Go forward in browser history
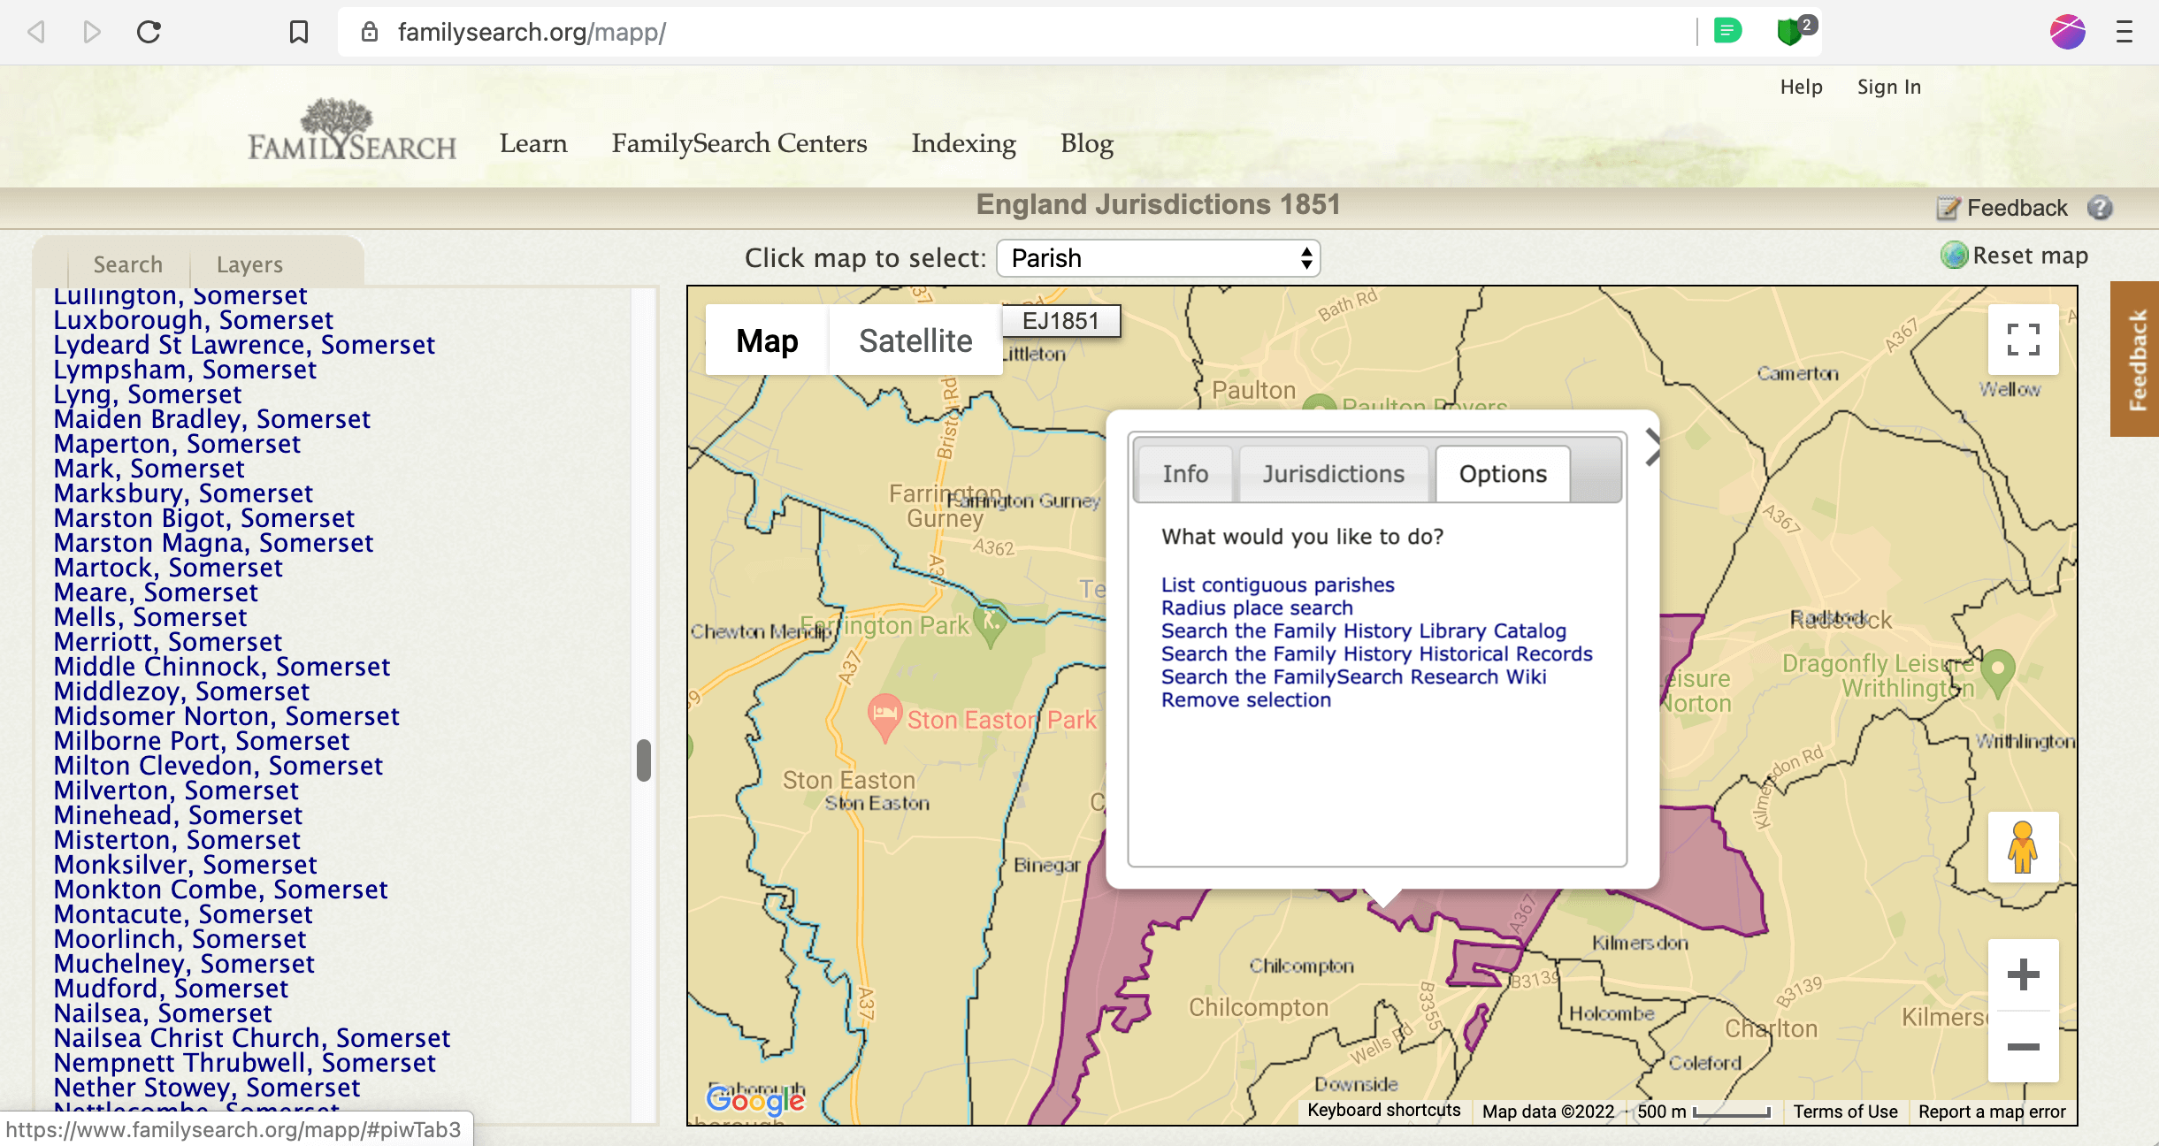Screen dimensions: 2159x1146 pyautogui.click(x=91, y=33)
